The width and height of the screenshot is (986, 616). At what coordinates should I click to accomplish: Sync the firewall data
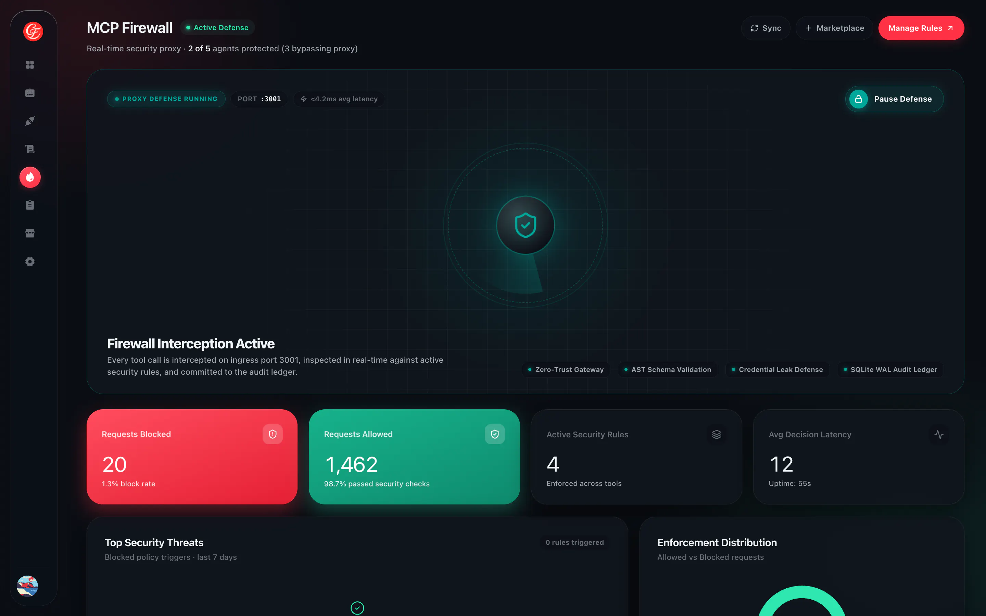click(766, 28)
